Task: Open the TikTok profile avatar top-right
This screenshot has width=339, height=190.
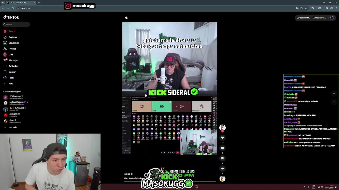Action: pyautogui.click(x=332, y=18)
